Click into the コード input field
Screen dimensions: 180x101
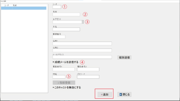(x=57, y=7)
